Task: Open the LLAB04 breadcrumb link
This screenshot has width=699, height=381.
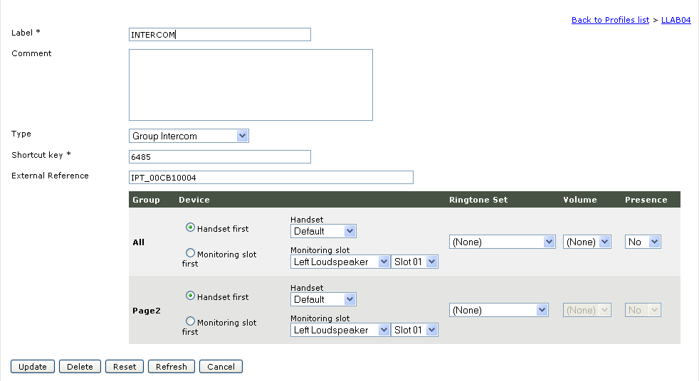Action: [x=676, y=20]
